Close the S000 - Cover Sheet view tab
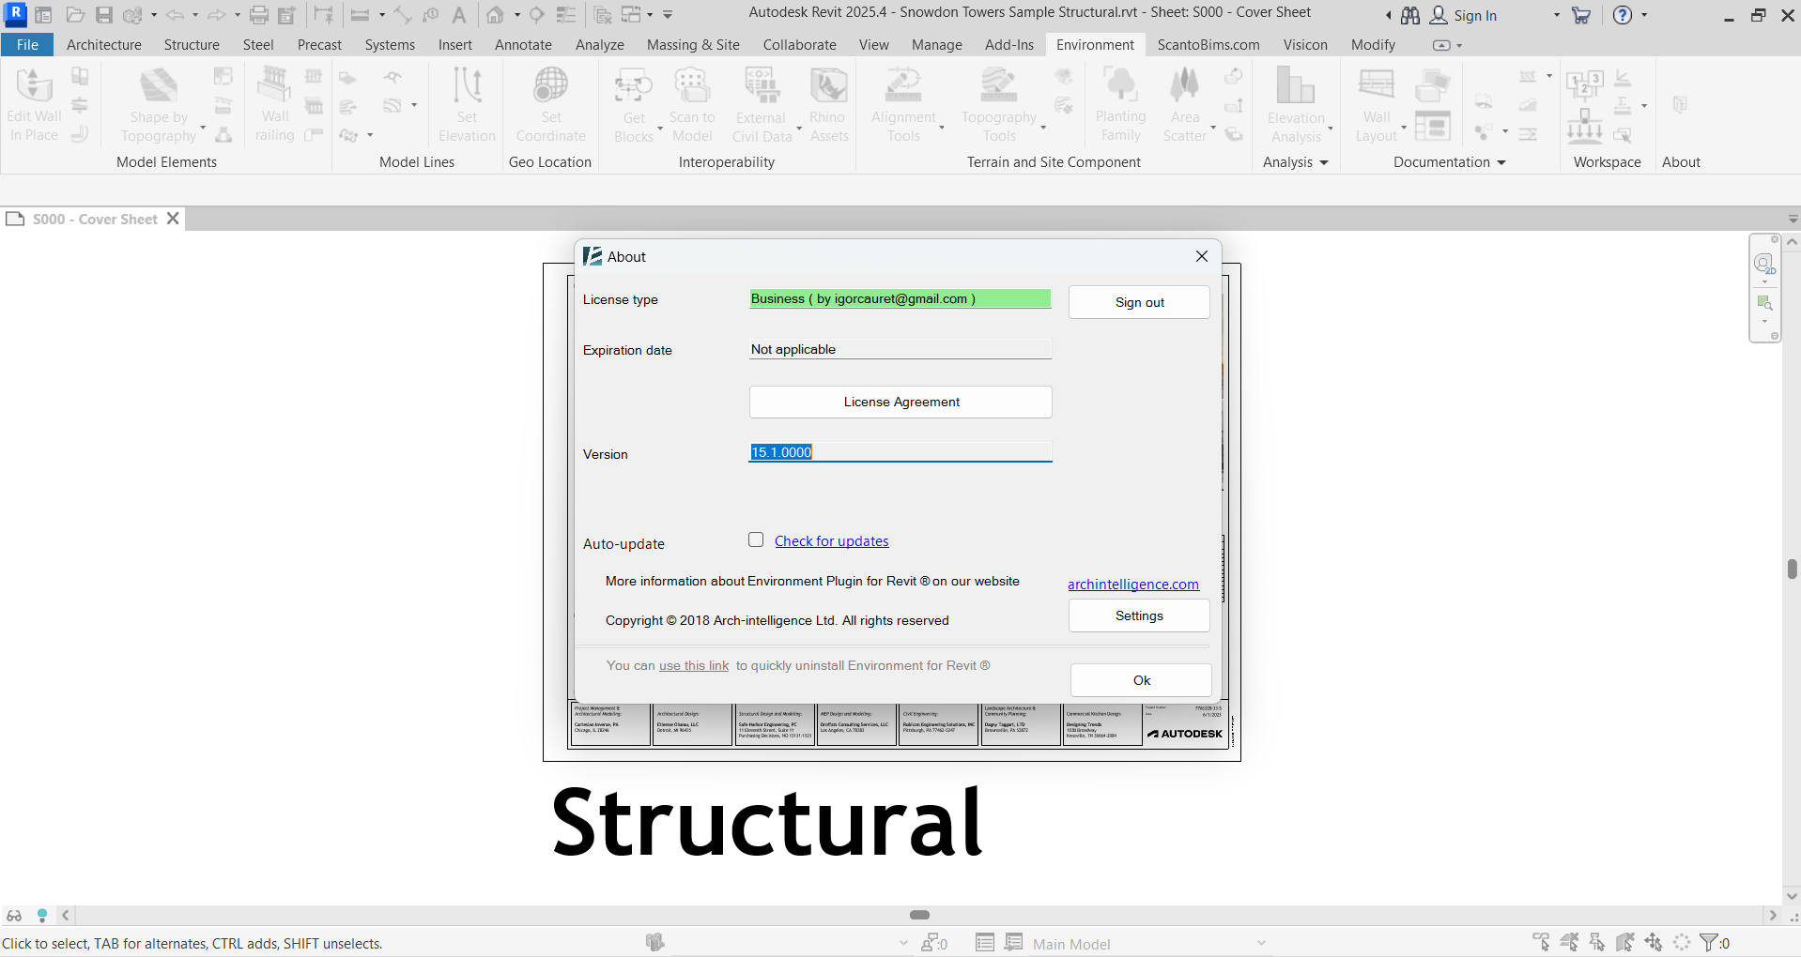Viewport: 1801px width, 957px height. click(173, 218)
